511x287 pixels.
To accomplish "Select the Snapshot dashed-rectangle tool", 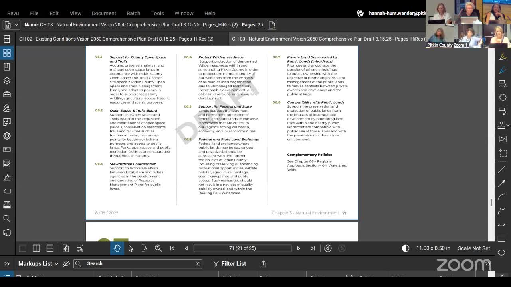I will 502,153.
